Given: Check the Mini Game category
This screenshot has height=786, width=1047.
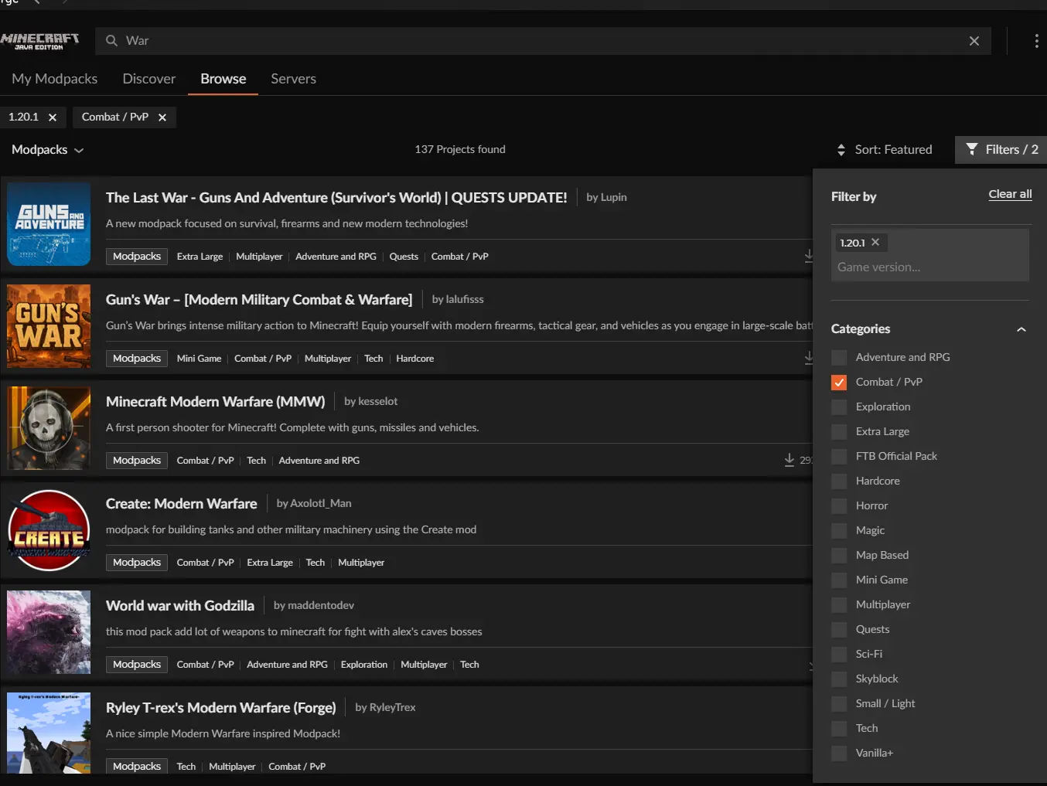Looking at the screenshot, I should coord(839,580).
